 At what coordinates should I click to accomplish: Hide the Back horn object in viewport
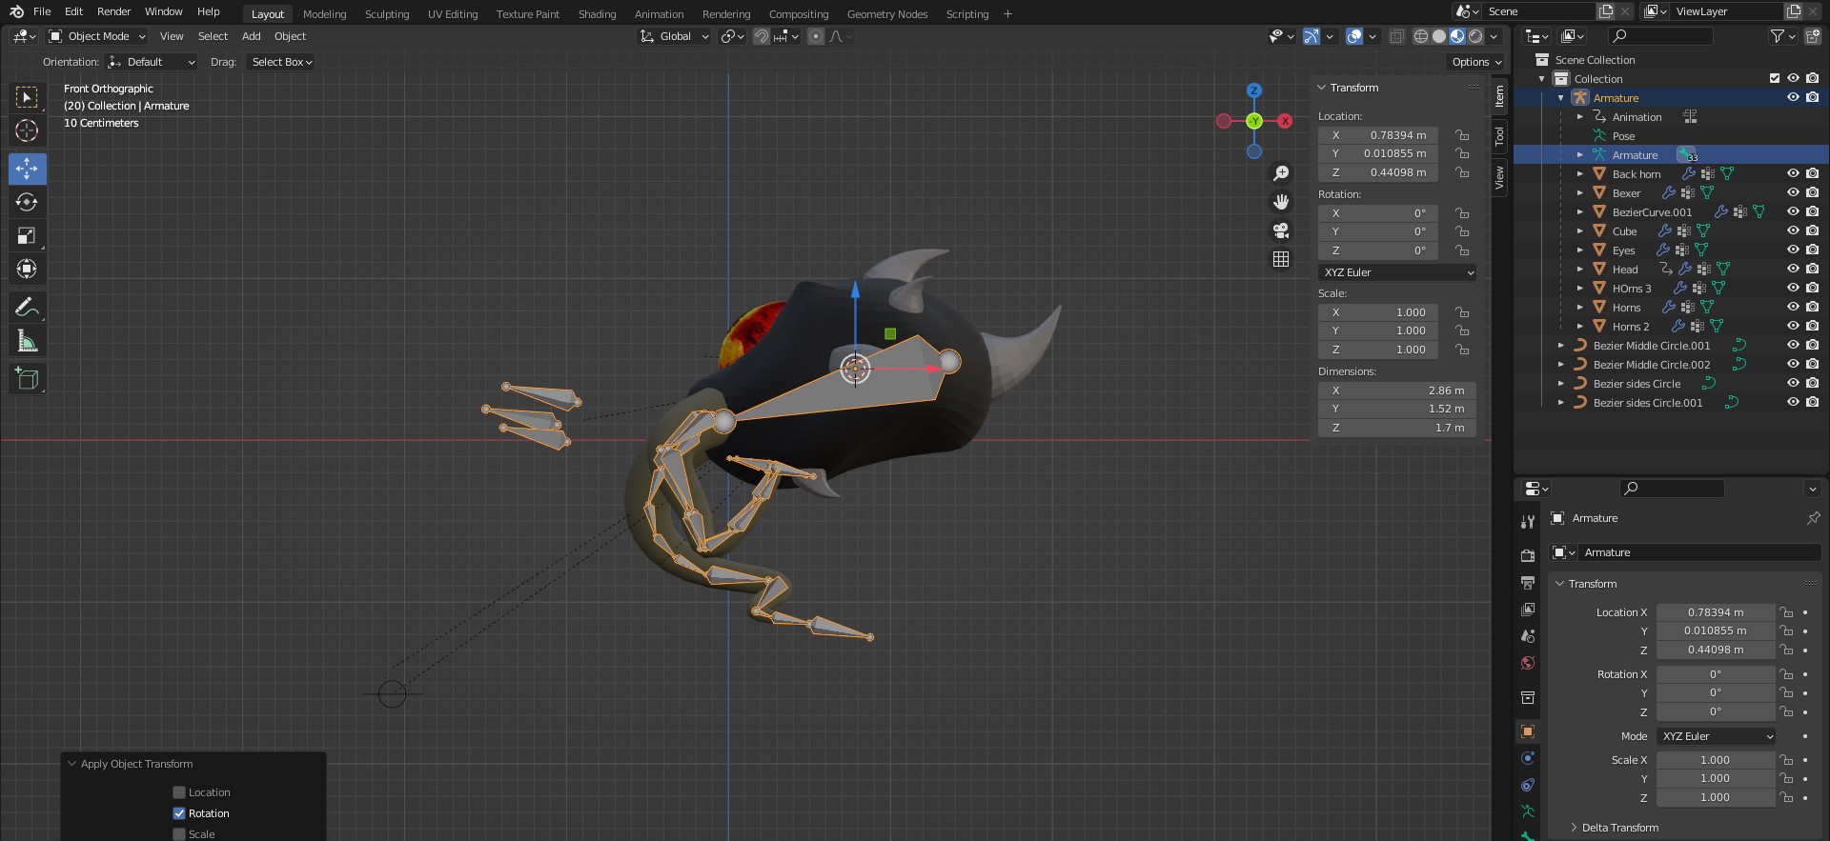[1793, 174]
